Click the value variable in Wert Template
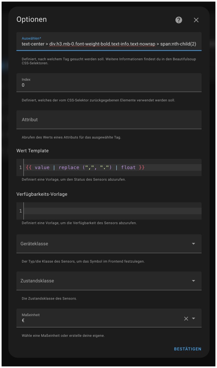 point(42,167)
